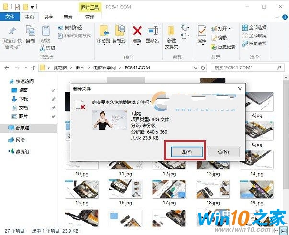Open Homegroup (家庭组) in sidebar
Image resolution: width=289 pixels, height=235 pixels.
point(19,151)
